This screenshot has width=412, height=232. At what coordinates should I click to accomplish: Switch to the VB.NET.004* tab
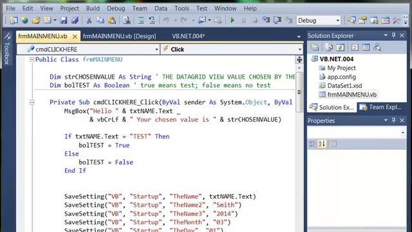(188, 36)
